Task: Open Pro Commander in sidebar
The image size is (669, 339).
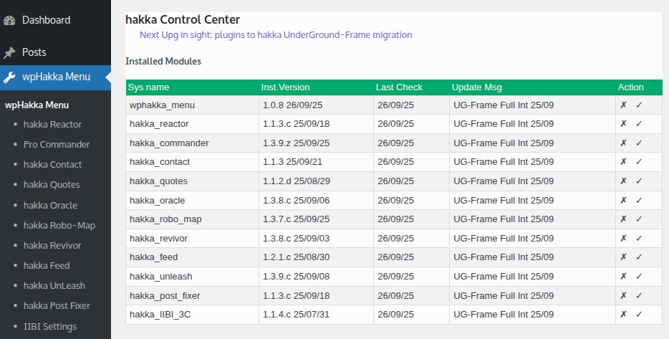Action: tap(57, 144)
